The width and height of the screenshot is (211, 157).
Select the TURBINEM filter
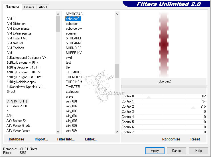pyautogui.click(x=74, y=82)
